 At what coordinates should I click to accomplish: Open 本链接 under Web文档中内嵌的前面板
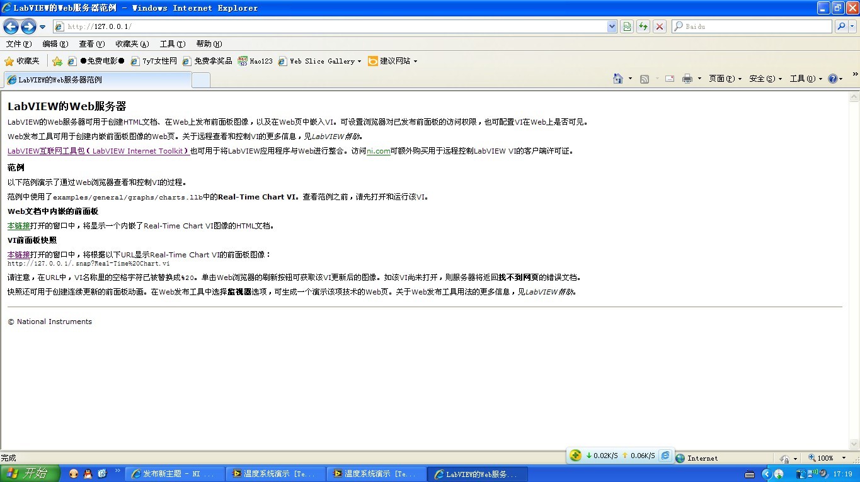(19, 226)
